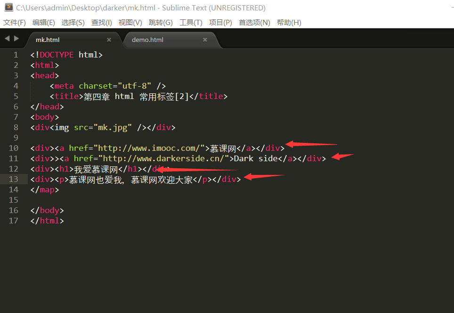Click the closing map tag on line 14

point(45,190)
